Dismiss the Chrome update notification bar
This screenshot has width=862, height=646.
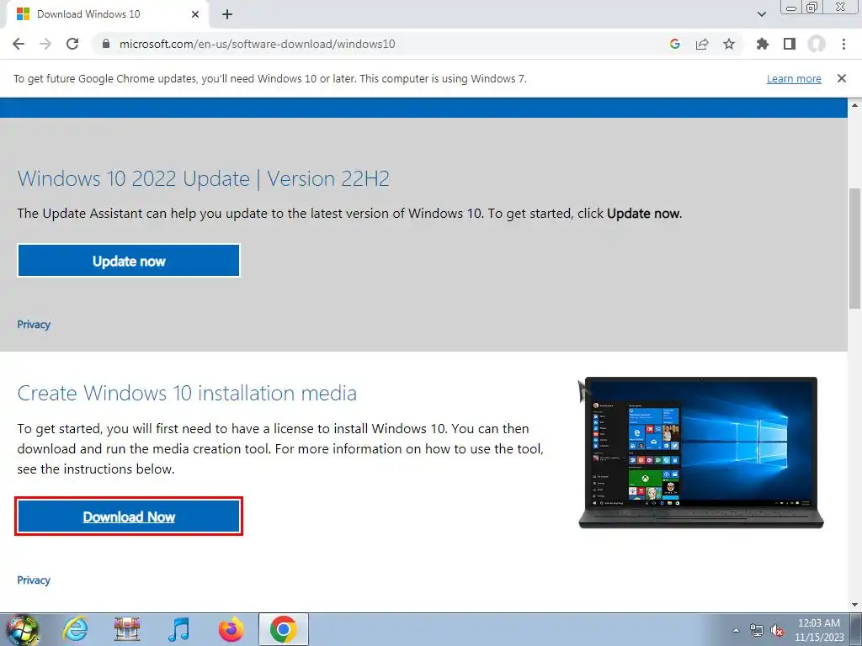pos(842,78)
